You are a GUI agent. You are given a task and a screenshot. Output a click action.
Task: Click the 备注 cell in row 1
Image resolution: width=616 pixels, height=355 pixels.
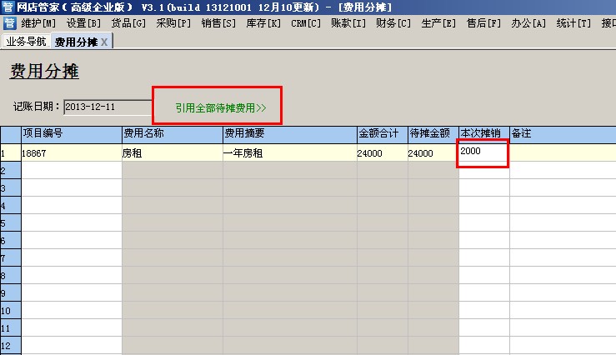pos(562,153)
